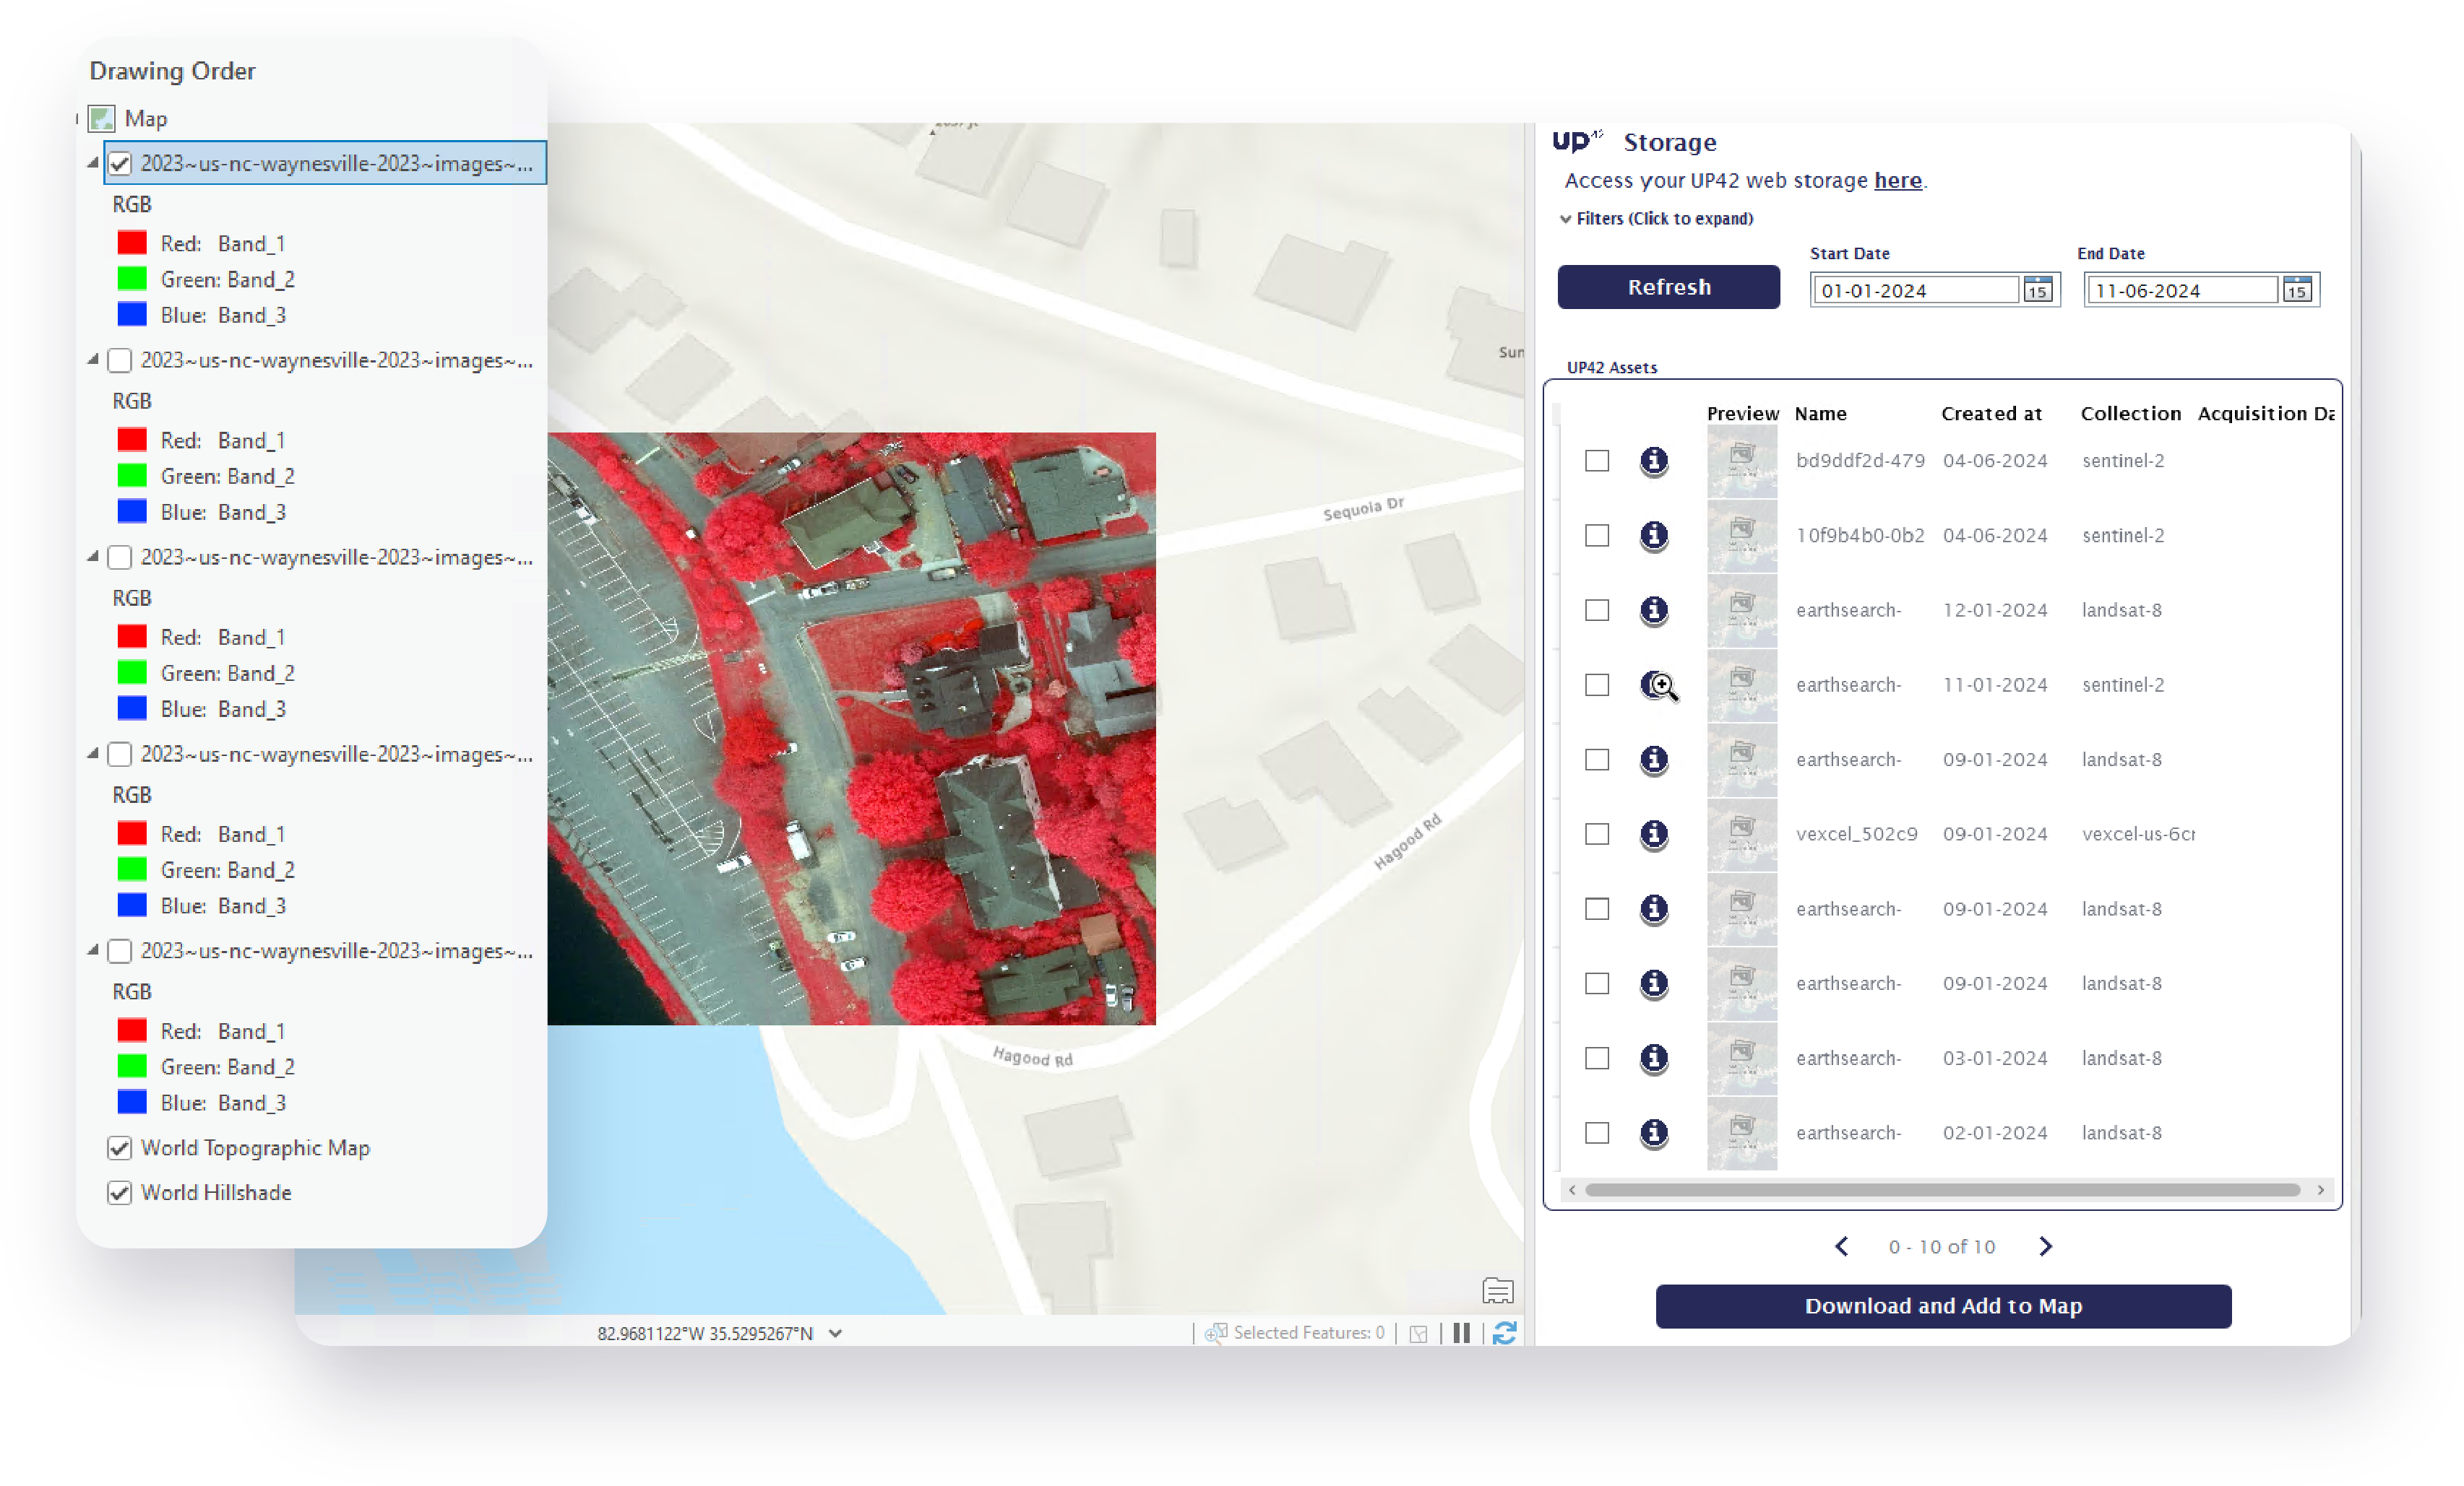Open the map catalog icon above status bar
Image resolution: width=2464 pixels, height=1486 pixels.
coord(1497,1291)
